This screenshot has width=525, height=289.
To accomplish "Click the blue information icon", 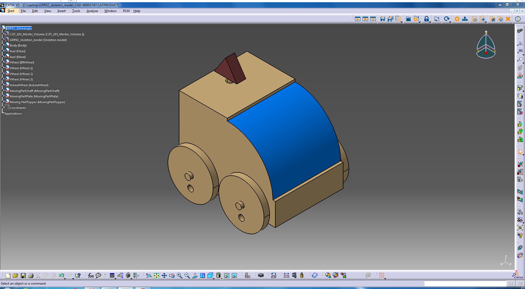I will tap(518, 19).
